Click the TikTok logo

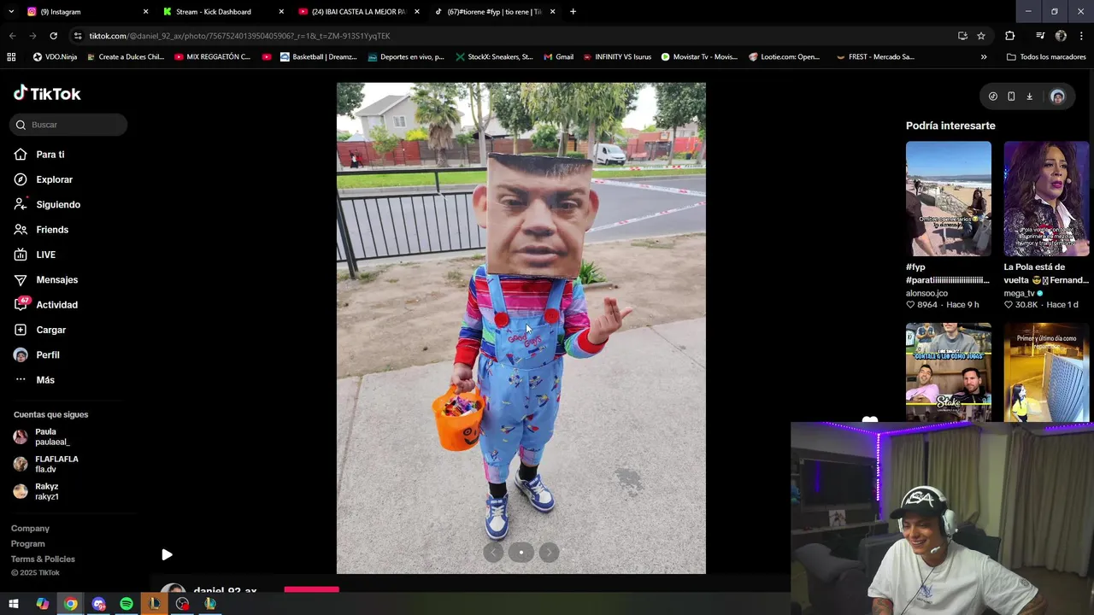[x=48, y=93]
